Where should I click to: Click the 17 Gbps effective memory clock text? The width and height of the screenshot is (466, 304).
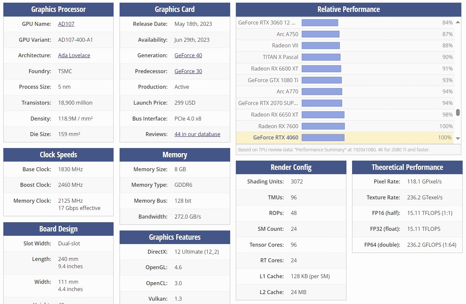coord(79,208)
